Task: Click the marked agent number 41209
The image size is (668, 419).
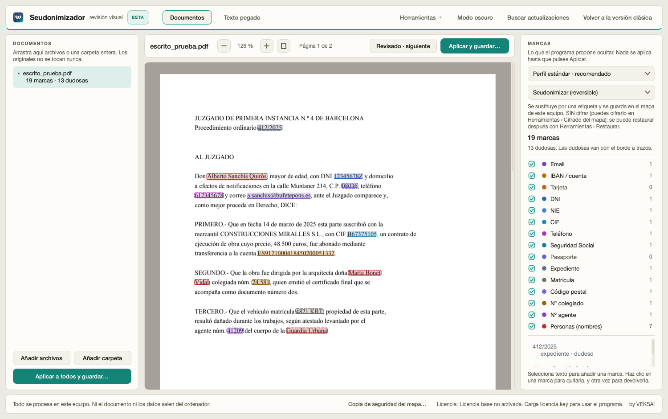Action: tap(235, 331)
